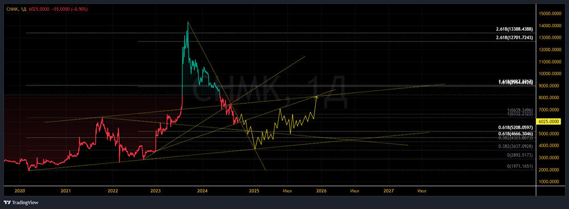Click the Июл label after 2027
Viewport: 569px width, 209px height.
[x=422, y=190]
